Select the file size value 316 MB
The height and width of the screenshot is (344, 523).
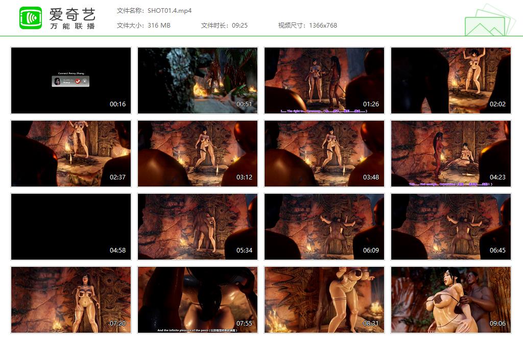[159, 26]
